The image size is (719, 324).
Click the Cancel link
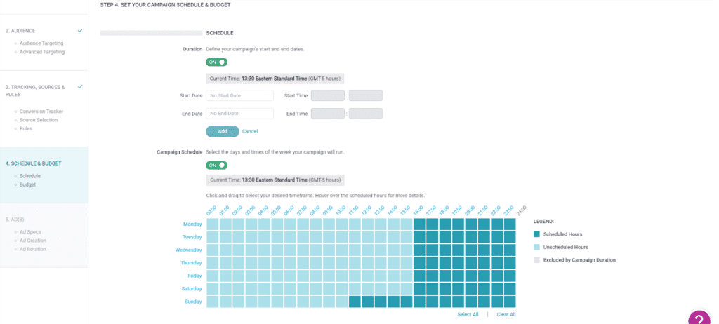[250, 131]
